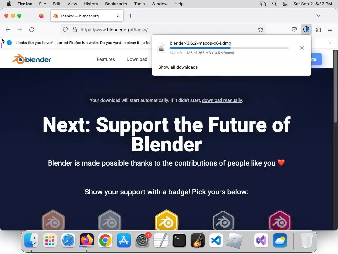Open the Trash in the Dock

[x=306, y=240]
